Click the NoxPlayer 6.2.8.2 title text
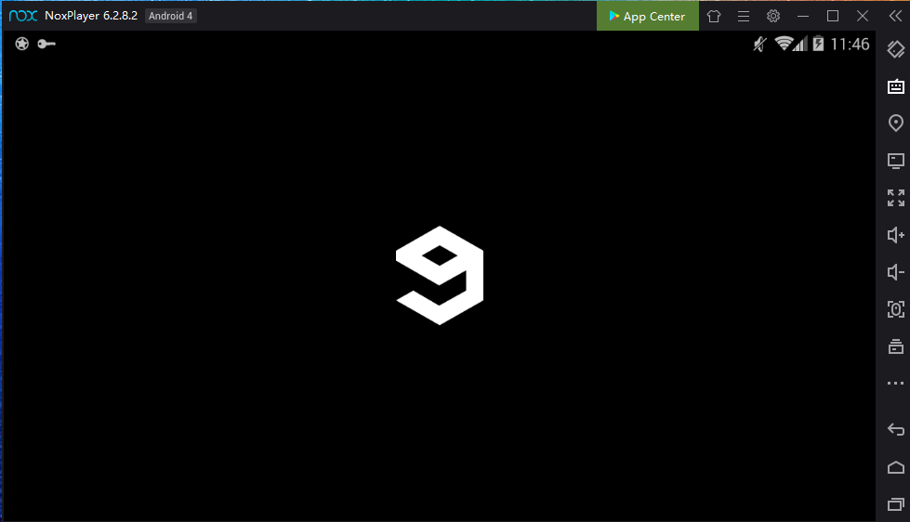 91,16
